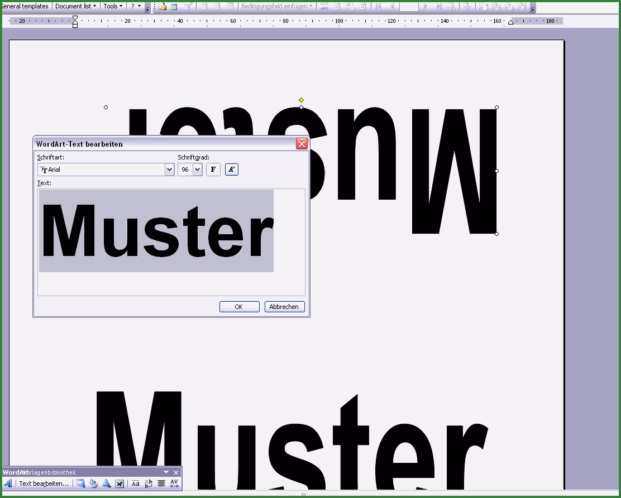Click WordArt same letter heights icon
621x498 pixels.
click(136, 484)
